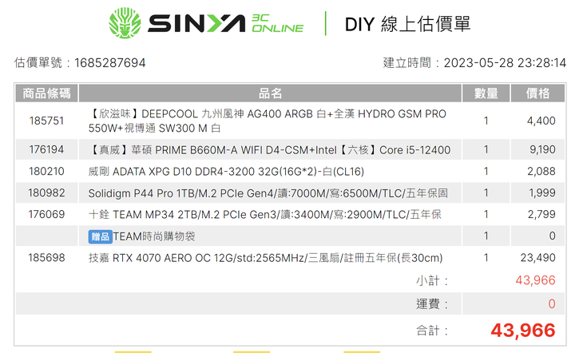Select the gift item price 0
Viewport: 575px width, 353px height.
coord(553,236)
